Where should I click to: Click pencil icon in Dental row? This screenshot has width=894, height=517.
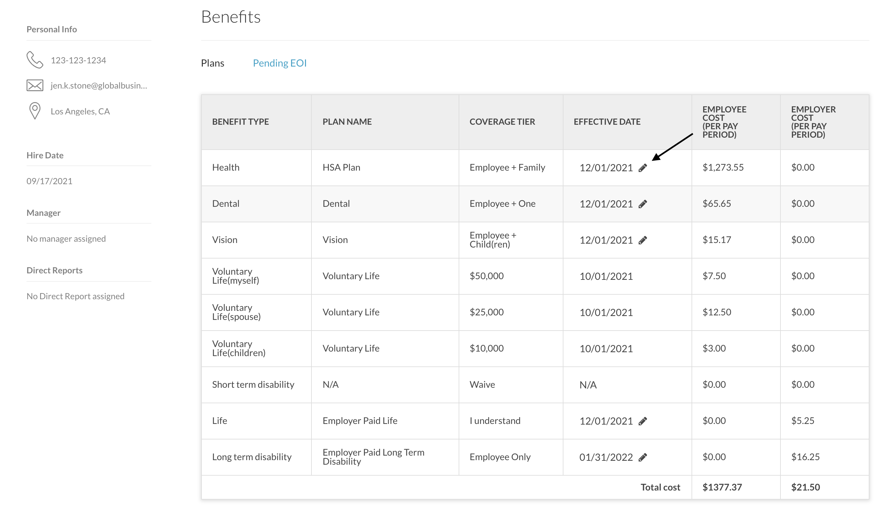642,204
